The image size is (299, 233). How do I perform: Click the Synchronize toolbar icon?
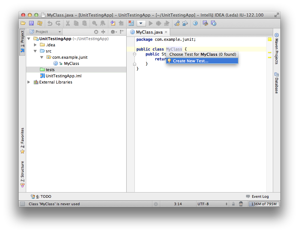(x=40, y=23)
